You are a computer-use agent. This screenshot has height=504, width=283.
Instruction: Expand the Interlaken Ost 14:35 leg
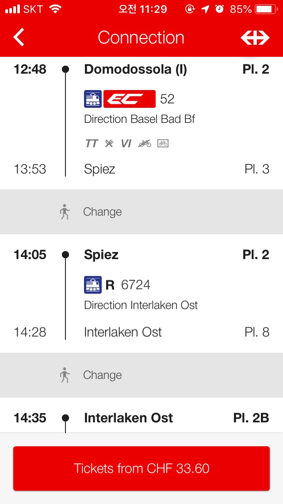pos(128,418)
